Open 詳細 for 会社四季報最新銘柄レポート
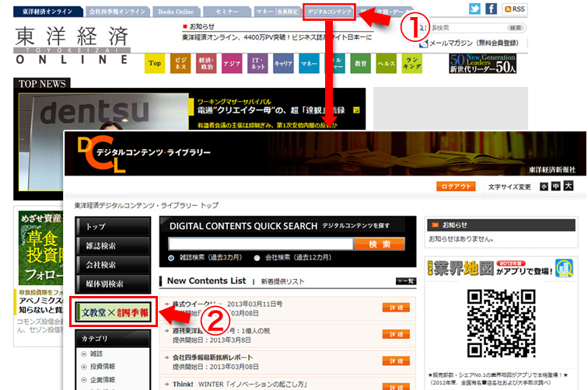Viewport: 588px width, 390px height. [396, 360]
